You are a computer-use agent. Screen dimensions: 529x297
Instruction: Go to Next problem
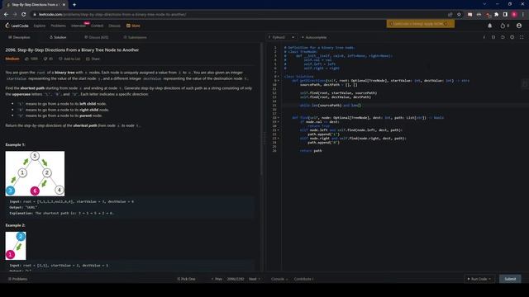pos(255,279)
